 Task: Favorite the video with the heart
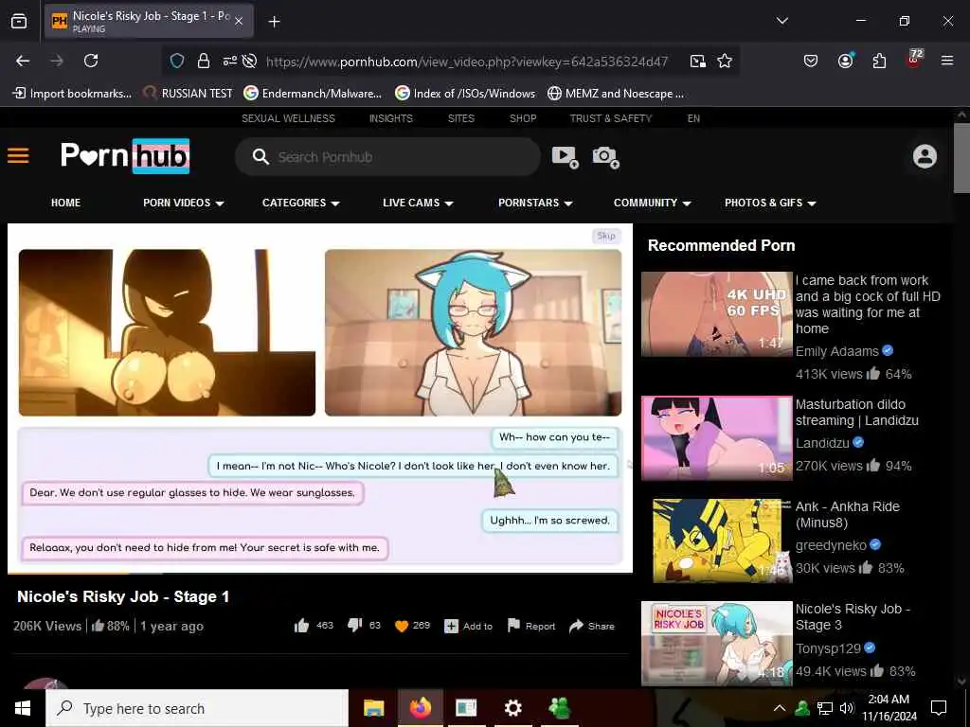402,626
